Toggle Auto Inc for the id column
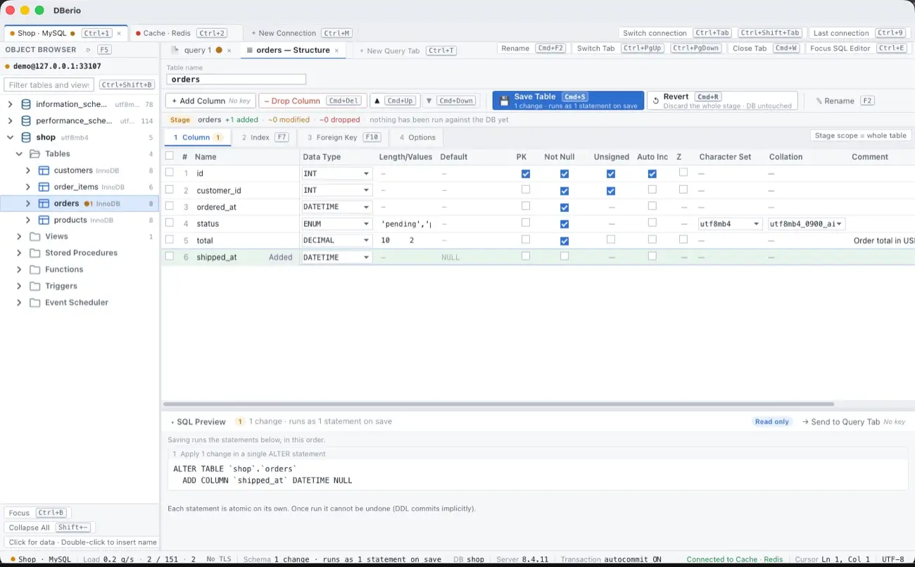Viewport: 915px width, 567px height. click(x=652, y=173)
